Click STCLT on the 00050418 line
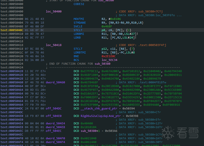Screen dimensions: 204x146 [x=78, y=49]
